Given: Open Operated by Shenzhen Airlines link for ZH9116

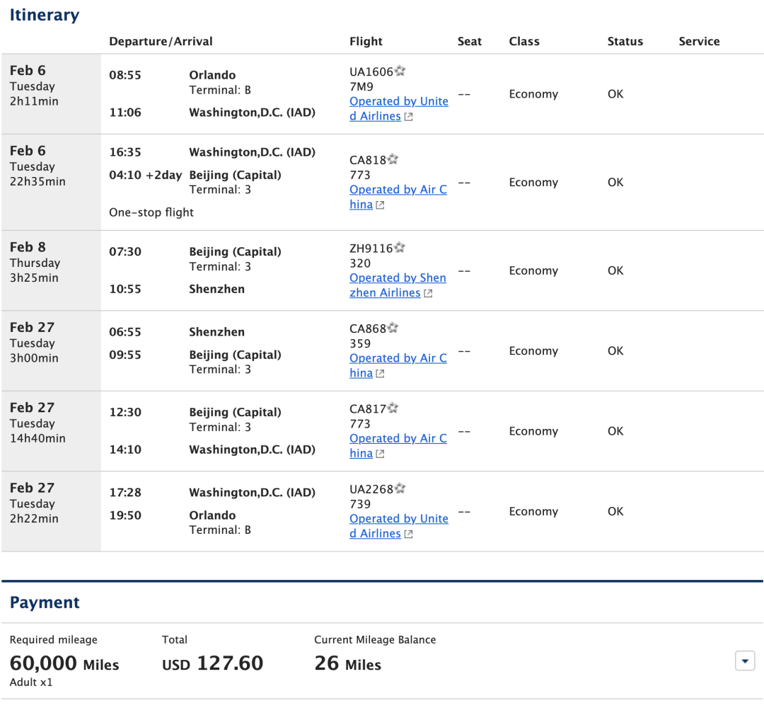Looking at the screenshot, I should click(x=398, y=285).
